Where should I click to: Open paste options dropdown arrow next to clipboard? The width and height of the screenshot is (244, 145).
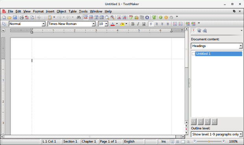click(x=54, y=17)
